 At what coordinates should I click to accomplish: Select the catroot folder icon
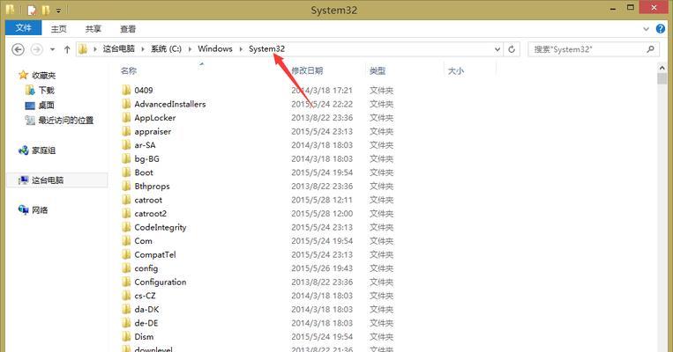(x=126, y=200)
